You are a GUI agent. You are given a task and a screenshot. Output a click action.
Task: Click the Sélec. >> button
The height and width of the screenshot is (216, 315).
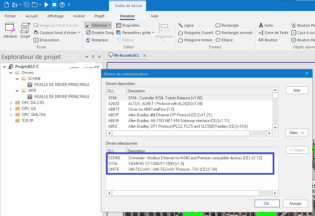297,133
